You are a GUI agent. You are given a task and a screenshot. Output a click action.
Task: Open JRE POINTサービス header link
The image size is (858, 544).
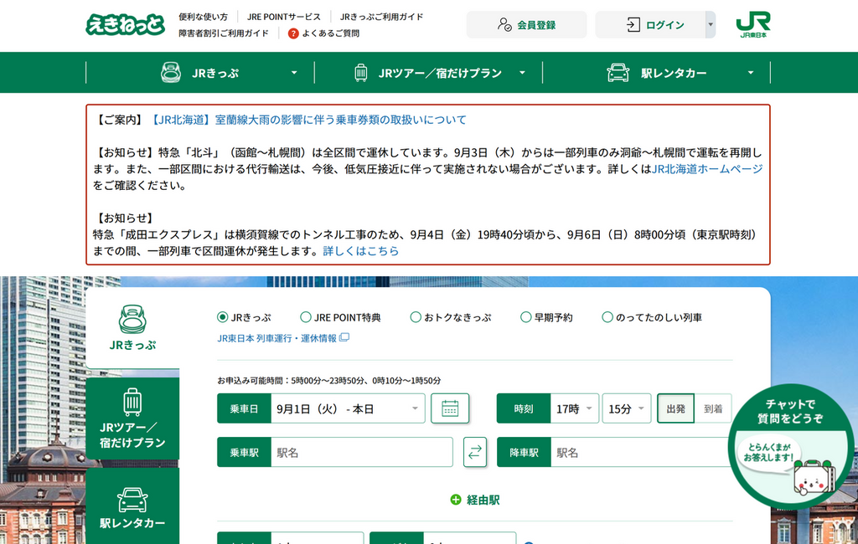click(283, 17)
